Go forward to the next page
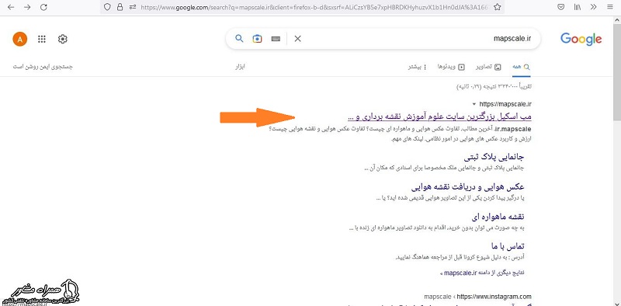 click(27, 7)
